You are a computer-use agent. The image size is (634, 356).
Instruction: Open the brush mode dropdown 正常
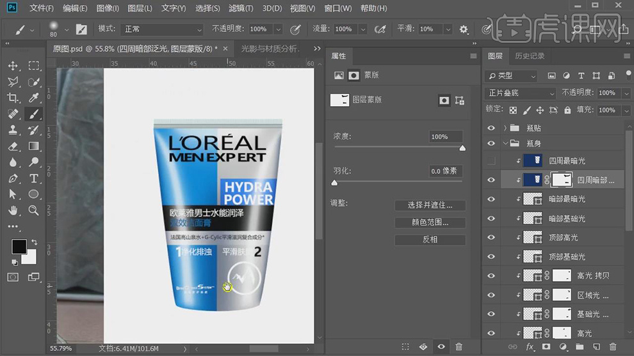[x=163, y=29]
